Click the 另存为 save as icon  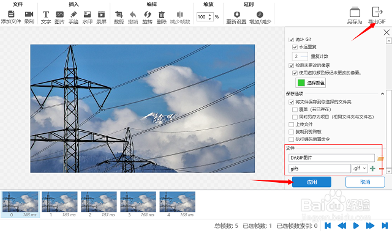coord(355,12)
